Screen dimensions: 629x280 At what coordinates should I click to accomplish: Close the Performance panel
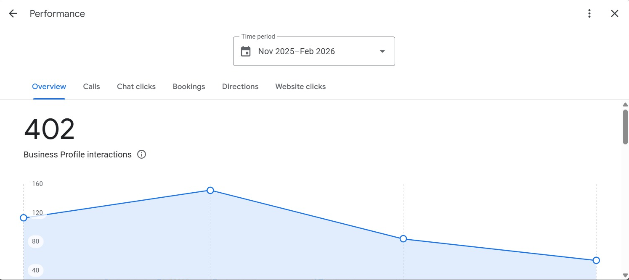(615, 13)
